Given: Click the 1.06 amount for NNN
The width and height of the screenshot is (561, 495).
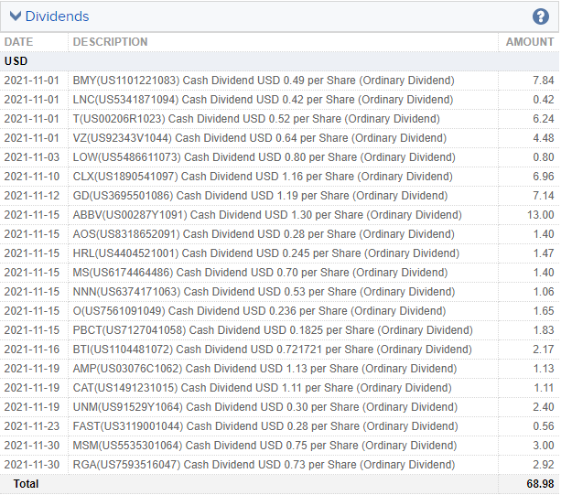Looking at the screenshot, I should coord(544,292).
